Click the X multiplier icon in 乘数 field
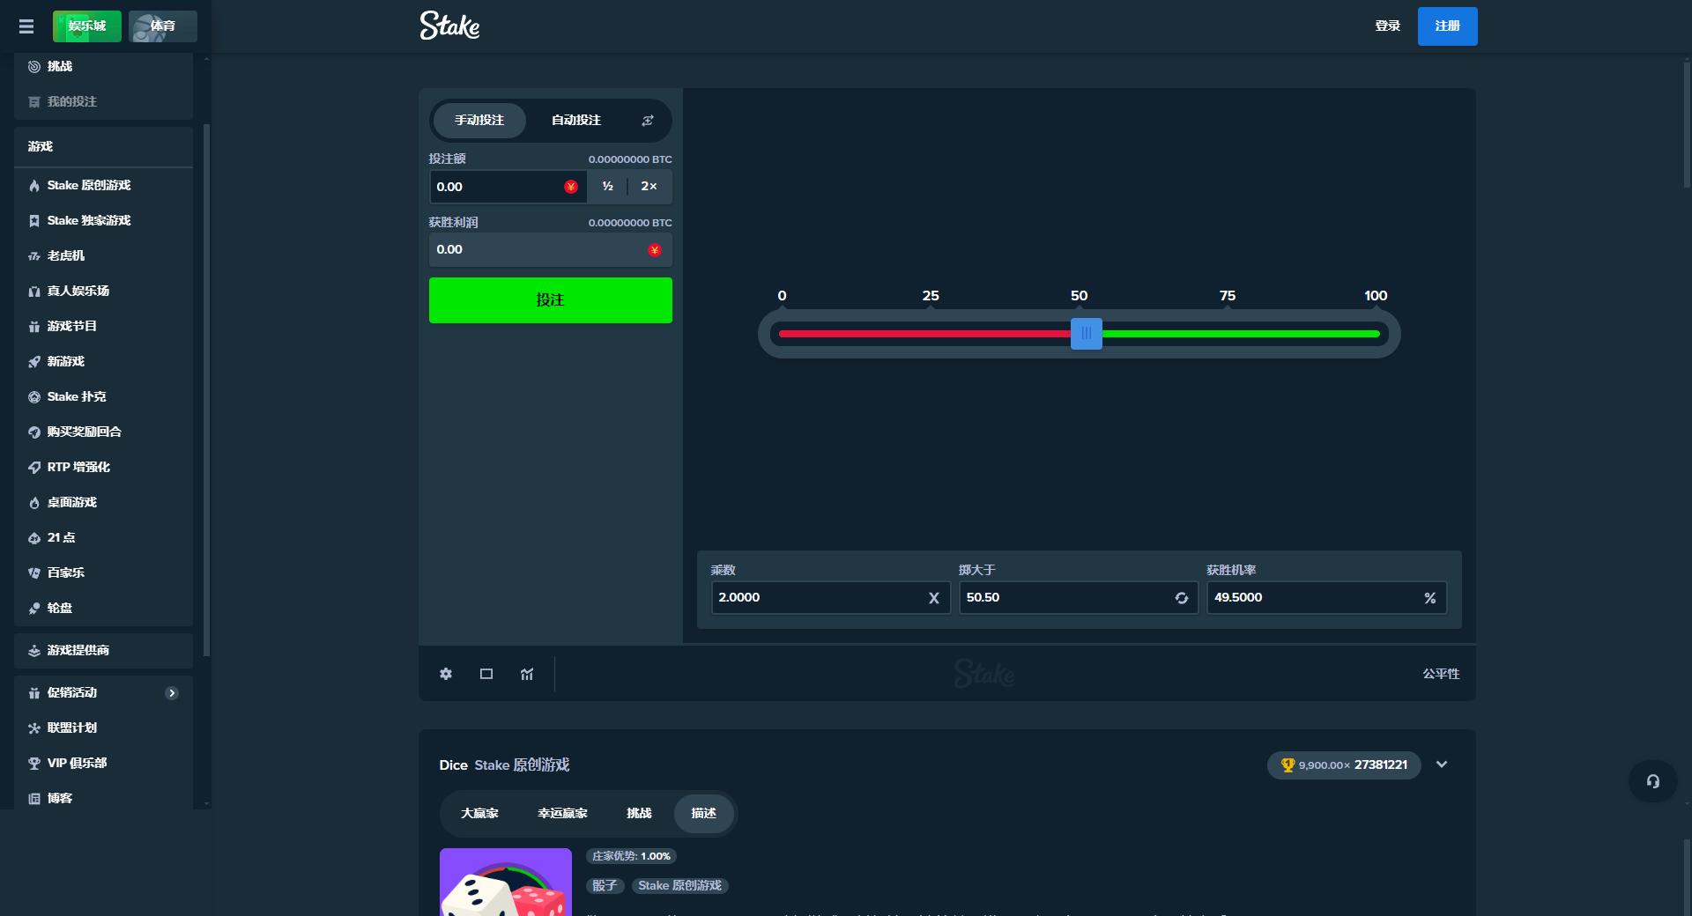Screen dimensions: 1692x916 coord(933,598)
